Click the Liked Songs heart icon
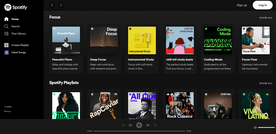The image size is (276, 134). [x=6, y=52]
